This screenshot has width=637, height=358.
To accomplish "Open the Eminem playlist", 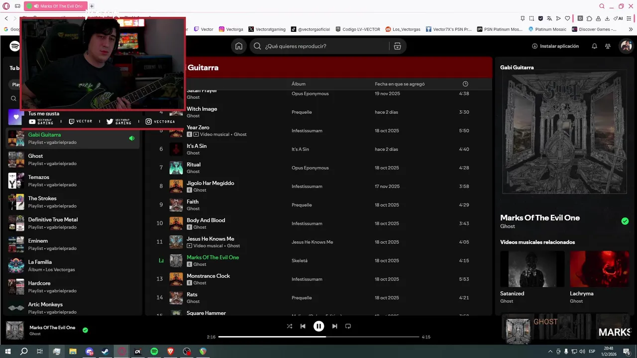I will click(73, 245).
